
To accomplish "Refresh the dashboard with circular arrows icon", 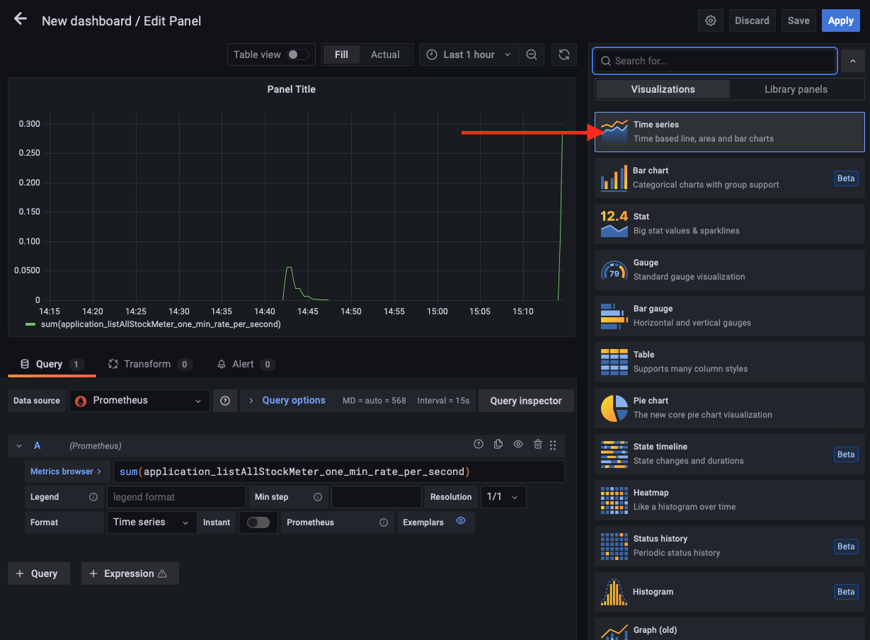I will click(x=563, y=55).
